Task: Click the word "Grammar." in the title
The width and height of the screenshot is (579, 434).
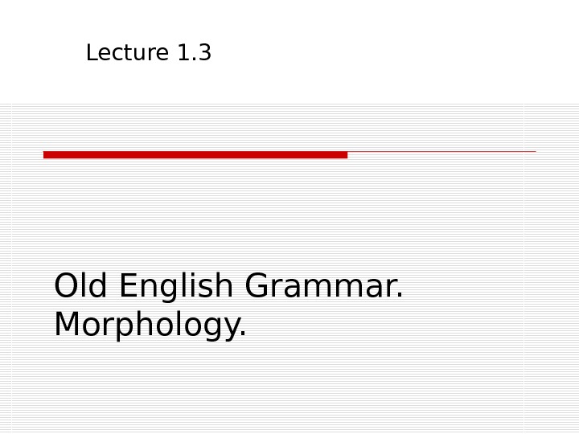Action: pos(324,286)
